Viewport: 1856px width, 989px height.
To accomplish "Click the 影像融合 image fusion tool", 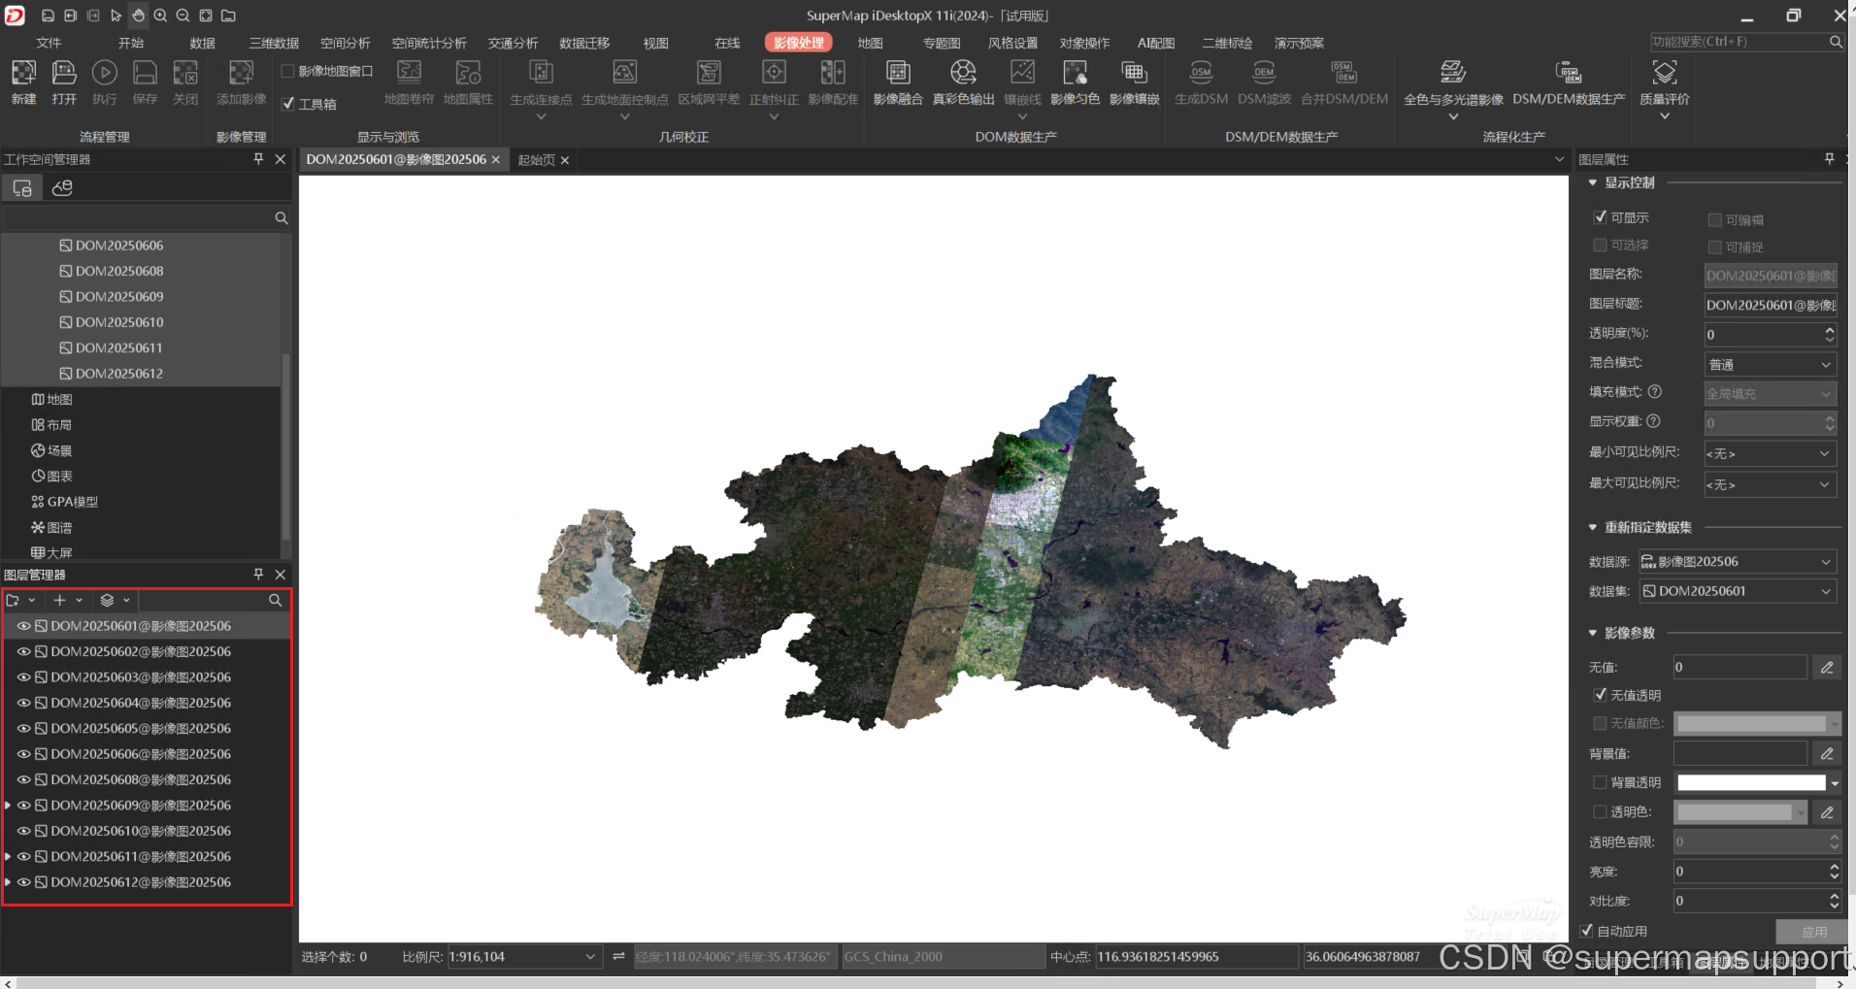I will 898,73.
